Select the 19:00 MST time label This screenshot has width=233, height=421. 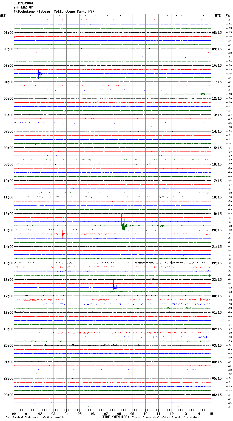tap(8, 329)
